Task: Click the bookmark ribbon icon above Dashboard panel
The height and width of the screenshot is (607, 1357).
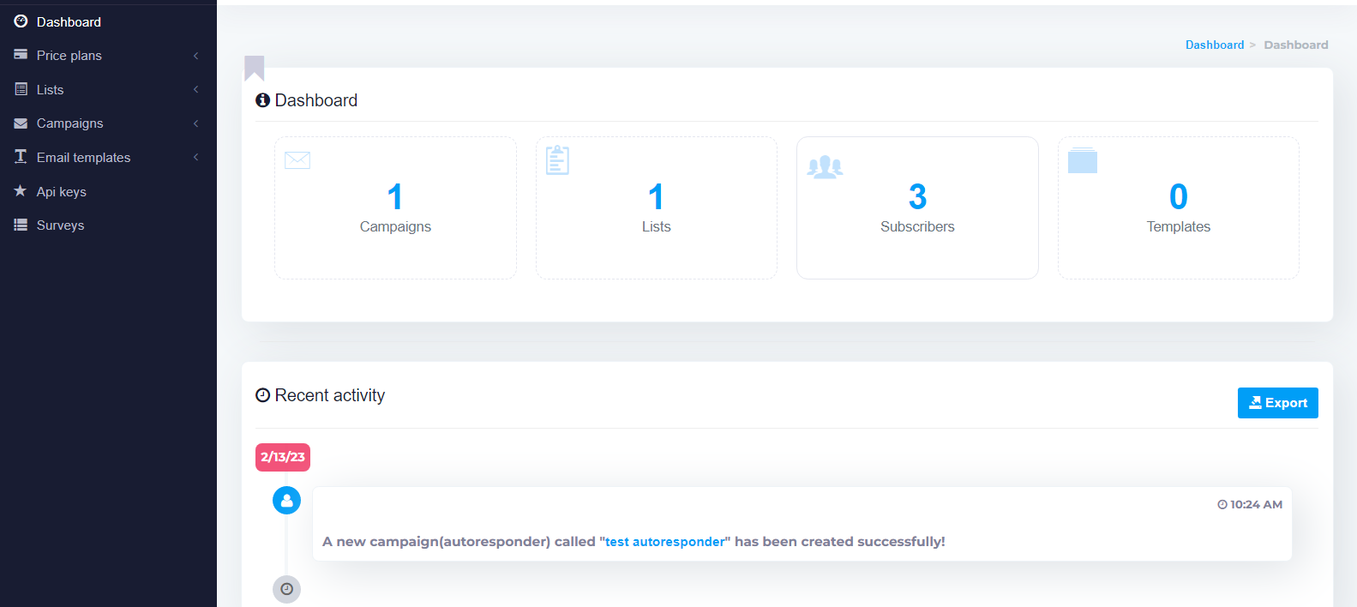Action: coord(254,68)
